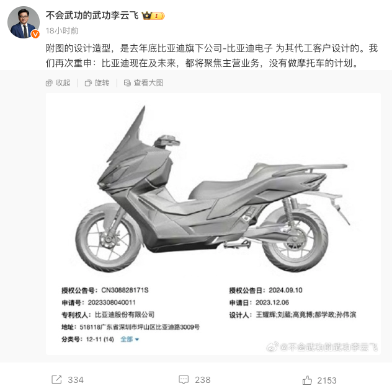Screen dimensions: 392x391
Task: Click the comment count 238
Action: [203, 380]
